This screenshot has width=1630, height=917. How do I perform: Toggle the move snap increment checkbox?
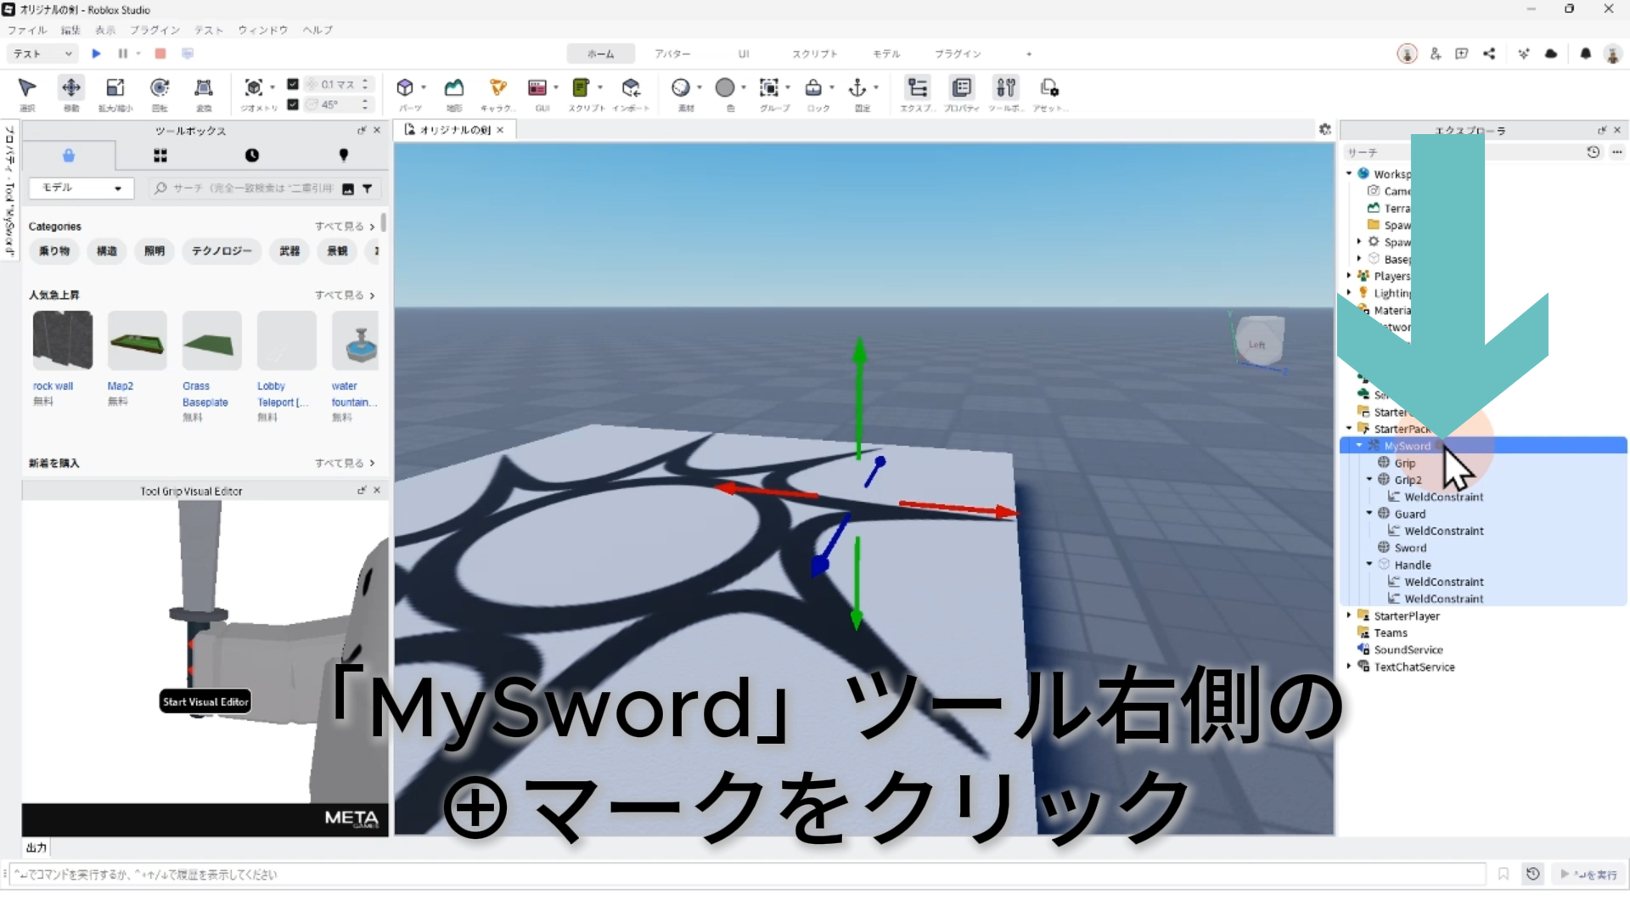[293, 84]
